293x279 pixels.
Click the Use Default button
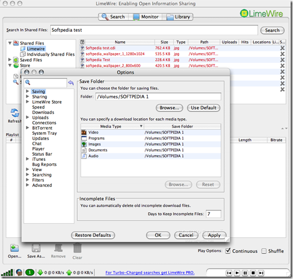point(204,108)
